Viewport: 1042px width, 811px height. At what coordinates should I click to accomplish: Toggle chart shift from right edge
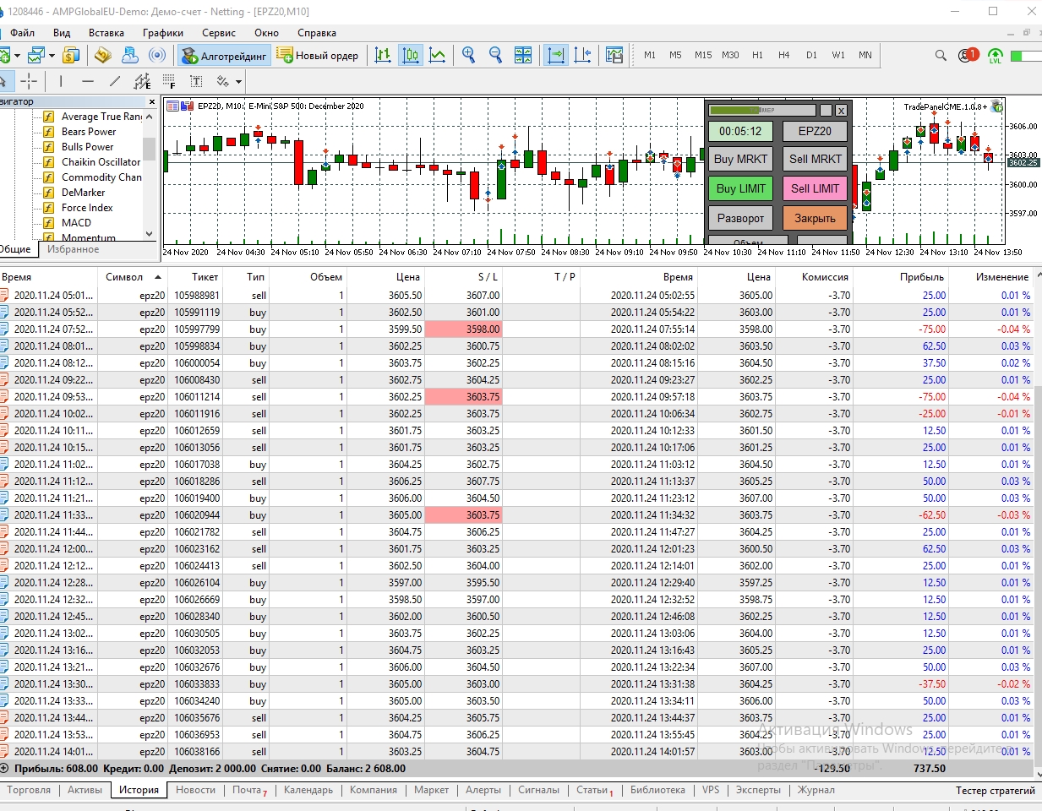(x=583, y=56)
